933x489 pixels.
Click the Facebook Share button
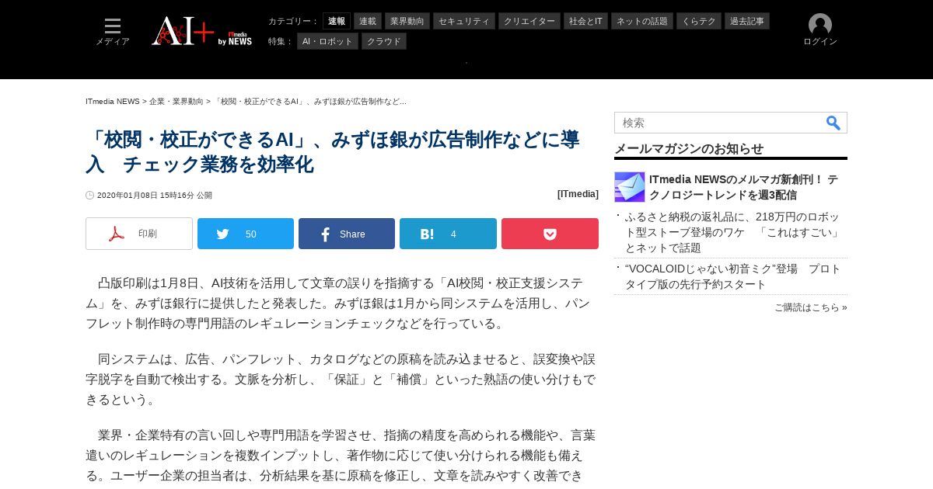coord(347,234)
